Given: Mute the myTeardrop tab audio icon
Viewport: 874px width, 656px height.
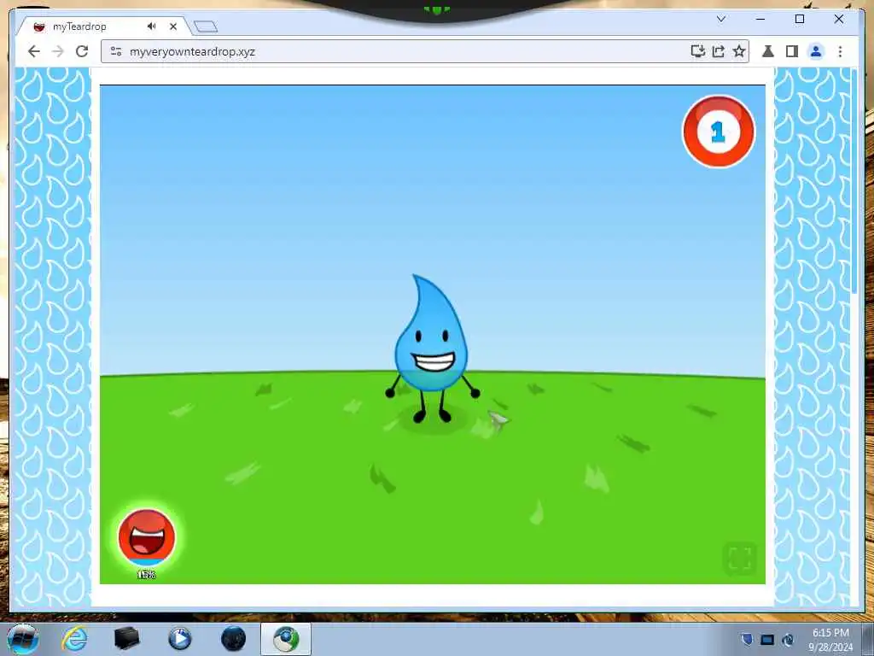Looking at the screenshot, I should tap(152, 26).
